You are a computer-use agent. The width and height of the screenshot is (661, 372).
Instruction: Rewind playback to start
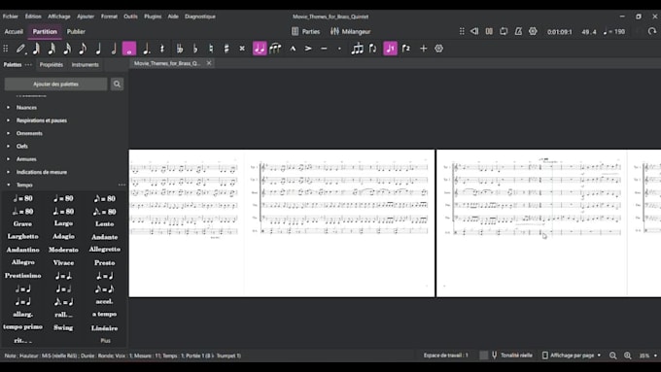(x=474, y=32)
